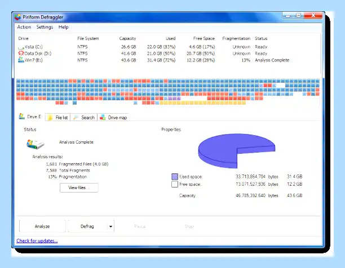This screenshot has height=268, width=345.
Task: Click the blue pie chart of disk usage
Action: click(237, 151)
